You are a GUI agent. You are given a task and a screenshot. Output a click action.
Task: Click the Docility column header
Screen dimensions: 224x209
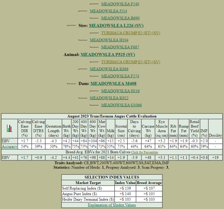tap(215, 129)
